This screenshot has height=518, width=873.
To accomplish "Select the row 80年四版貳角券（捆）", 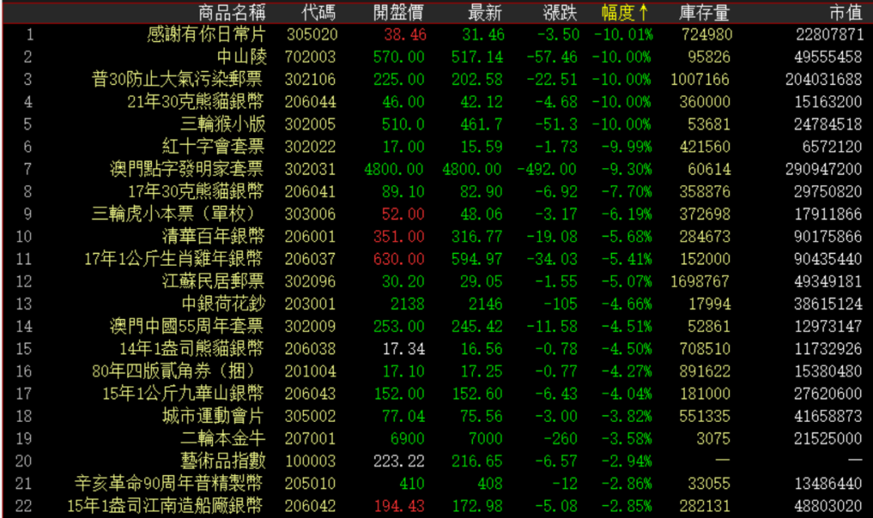I will 436,371.
